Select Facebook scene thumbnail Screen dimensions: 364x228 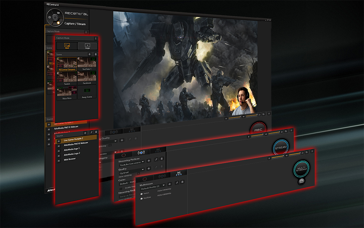(87, 78)
